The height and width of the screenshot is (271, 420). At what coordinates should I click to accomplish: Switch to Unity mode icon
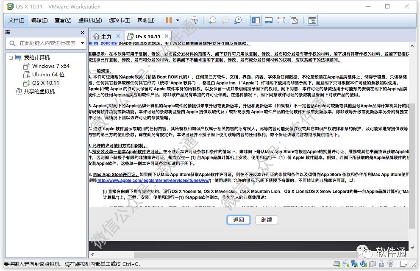click(x=294, y=20)
